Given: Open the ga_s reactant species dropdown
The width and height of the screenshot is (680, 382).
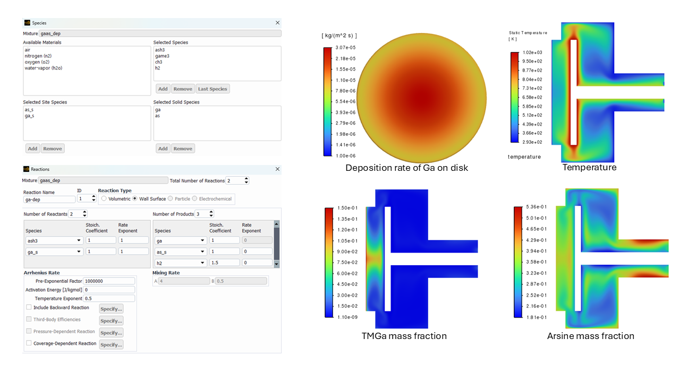Looking at the screenshot, I should 79,252.
